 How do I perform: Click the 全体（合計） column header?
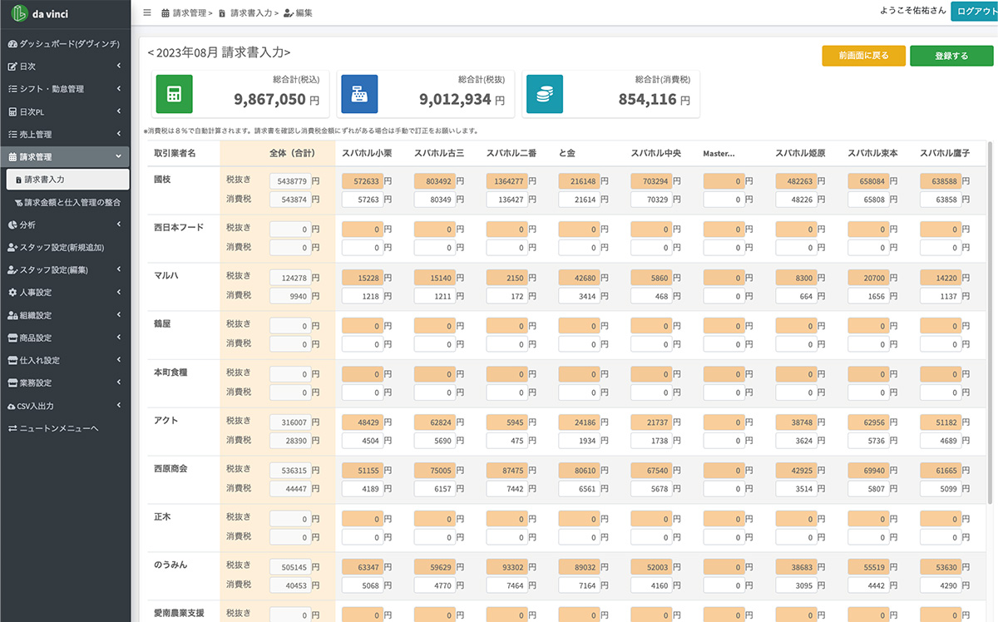tap(292, 153)
